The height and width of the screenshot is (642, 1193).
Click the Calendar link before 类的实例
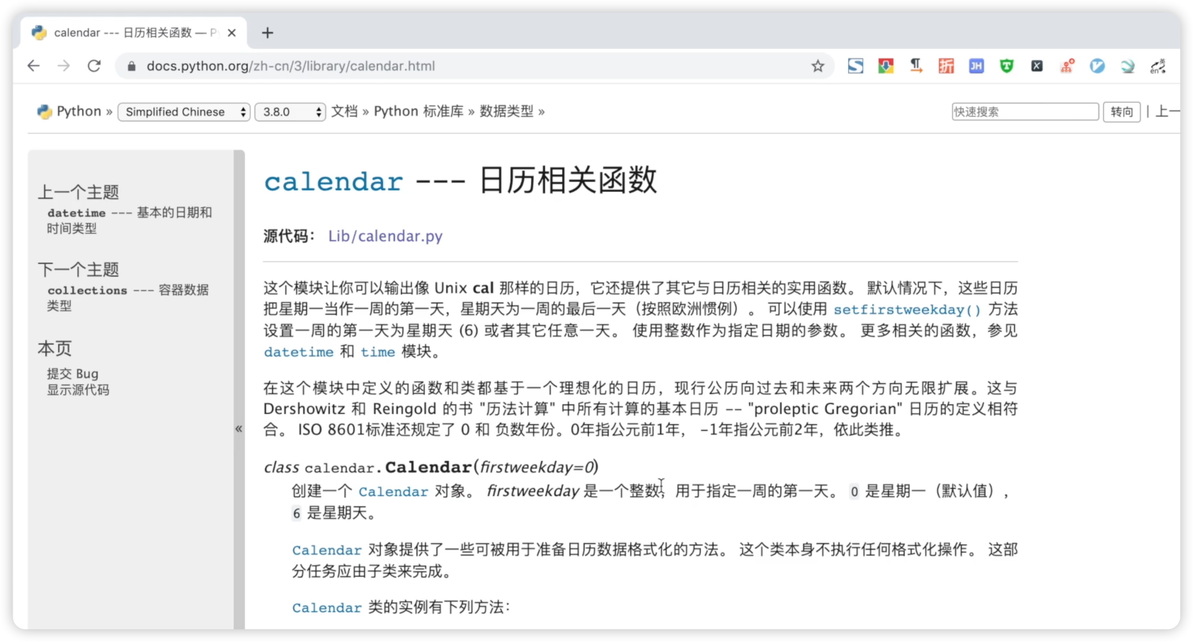(x=326, y=607)
